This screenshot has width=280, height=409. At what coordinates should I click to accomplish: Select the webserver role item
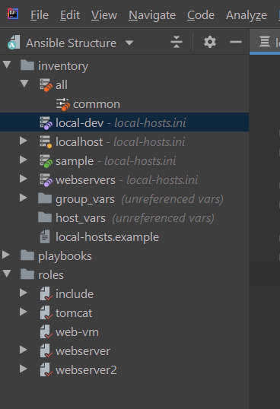[83, 351]
